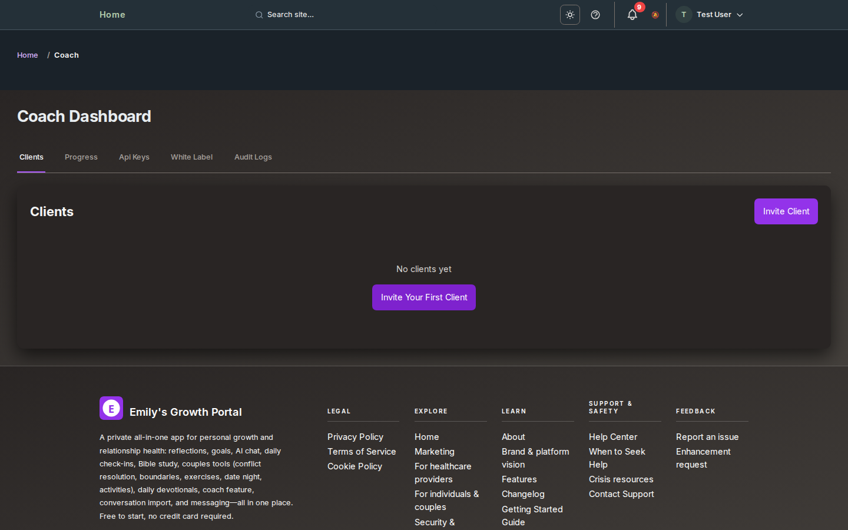Click the Emily's Growth Portal logo

tap(111, 408)
